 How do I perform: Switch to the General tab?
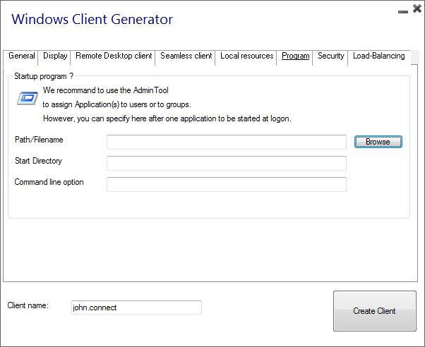(21, 57)
